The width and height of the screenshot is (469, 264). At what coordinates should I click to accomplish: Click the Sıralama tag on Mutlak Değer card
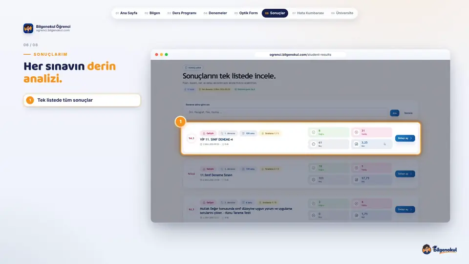(268, 202)
